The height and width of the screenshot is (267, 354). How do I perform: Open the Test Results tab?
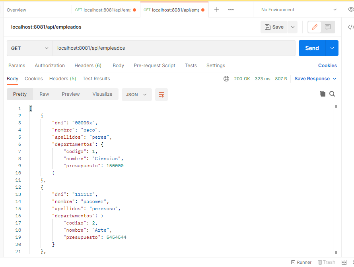(96, 79)
